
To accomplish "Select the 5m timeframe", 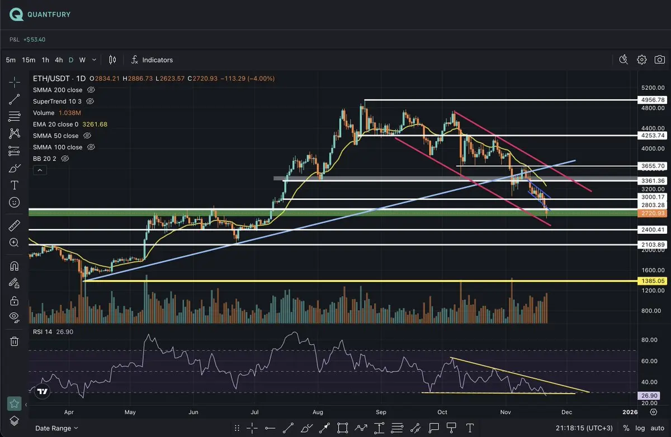I will coord(11,60).
